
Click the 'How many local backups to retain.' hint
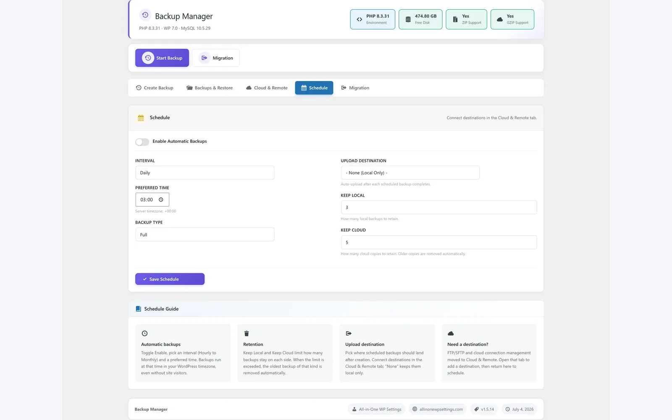370,219
